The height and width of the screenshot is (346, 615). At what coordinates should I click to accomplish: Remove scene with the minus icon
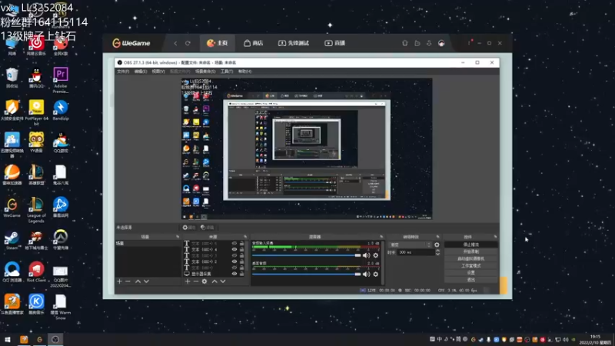128,281
